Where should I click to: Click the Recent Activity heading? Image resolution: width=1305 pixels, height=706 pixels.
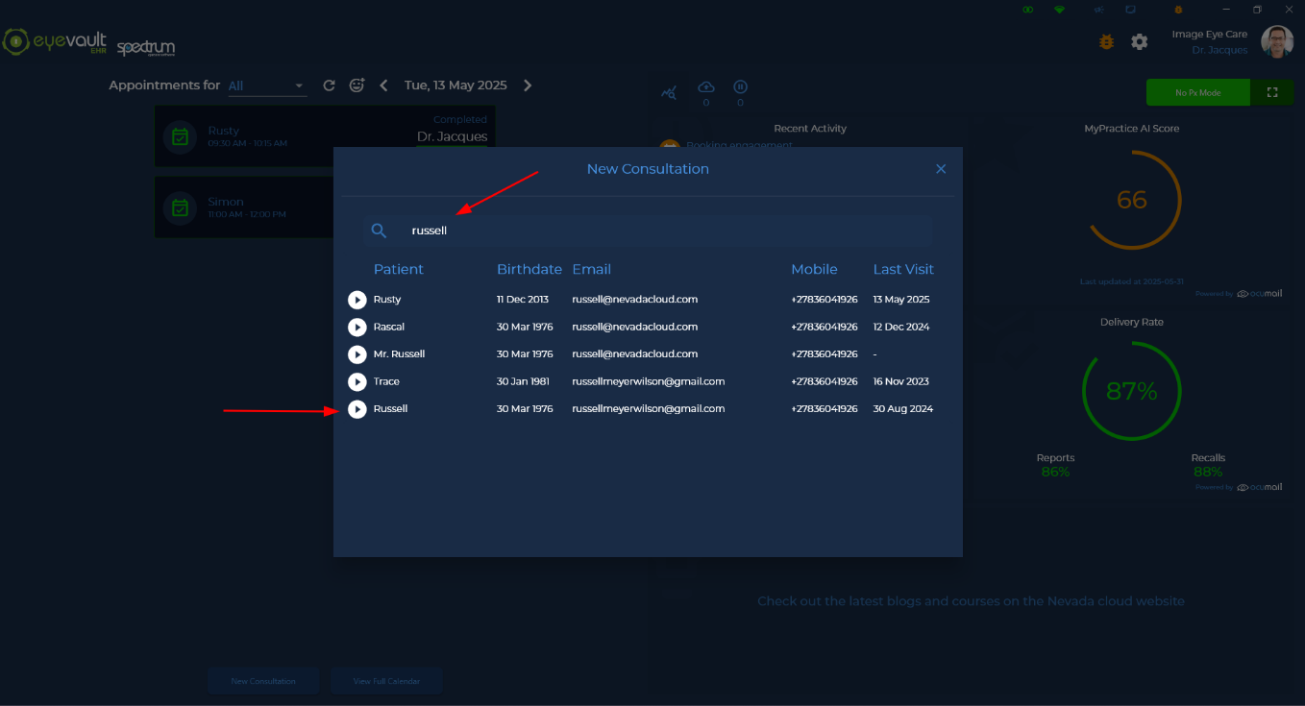(810, 129)
